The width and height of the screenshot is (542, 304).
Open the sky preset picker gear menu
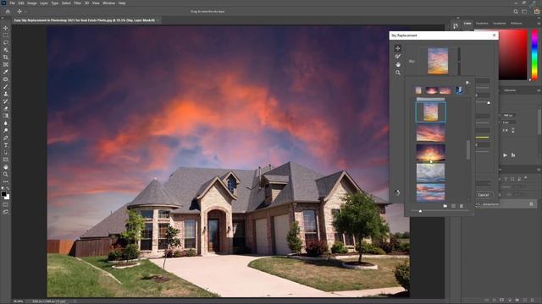tap(467, 83)
